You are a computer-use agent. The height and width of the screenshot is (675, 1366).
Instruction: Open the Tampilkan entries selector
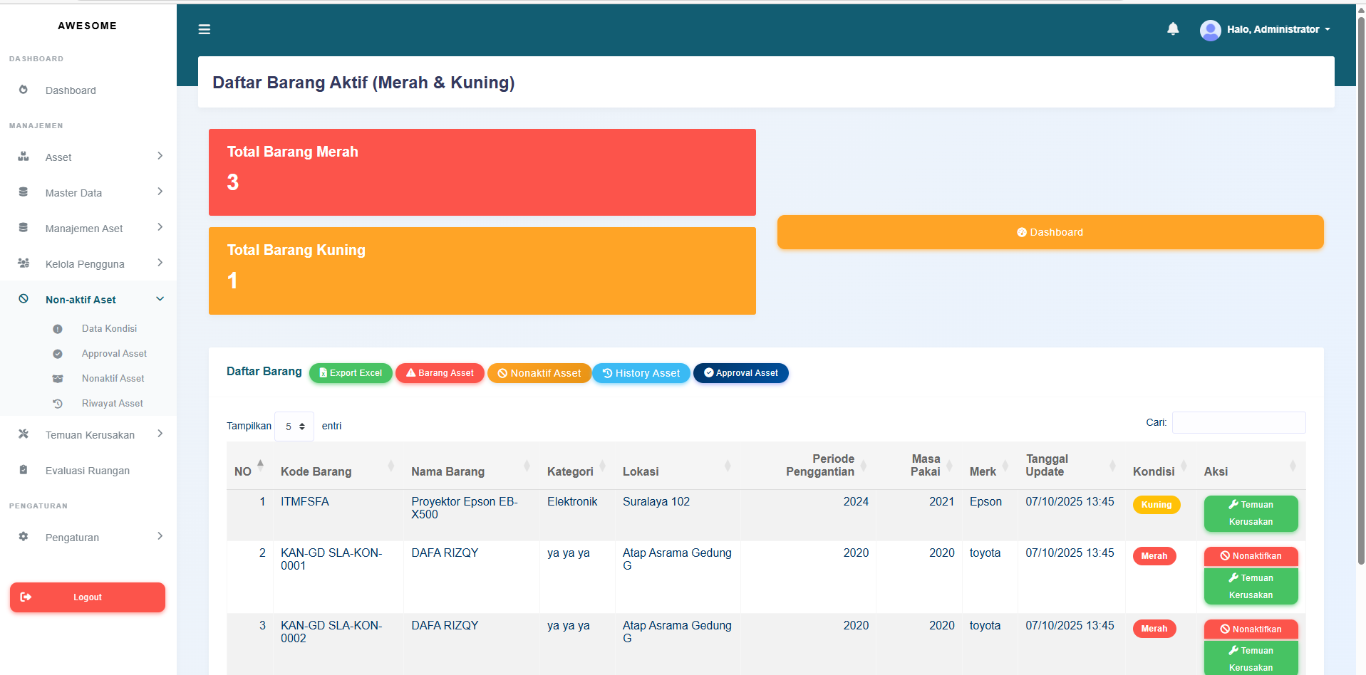tap(294, 426)
